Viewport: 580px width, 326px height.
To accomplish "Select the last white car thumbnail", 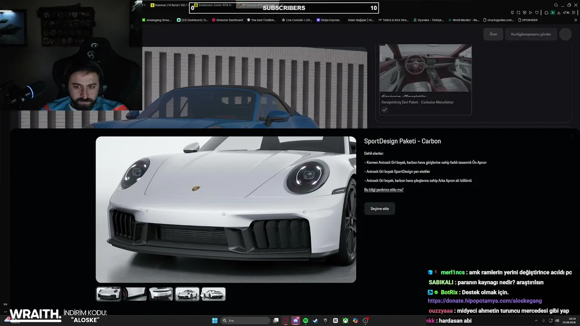I will (x=213, y=294).
